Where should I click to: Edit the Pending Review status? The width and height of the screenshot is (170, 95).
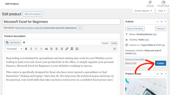coord(155,34)
